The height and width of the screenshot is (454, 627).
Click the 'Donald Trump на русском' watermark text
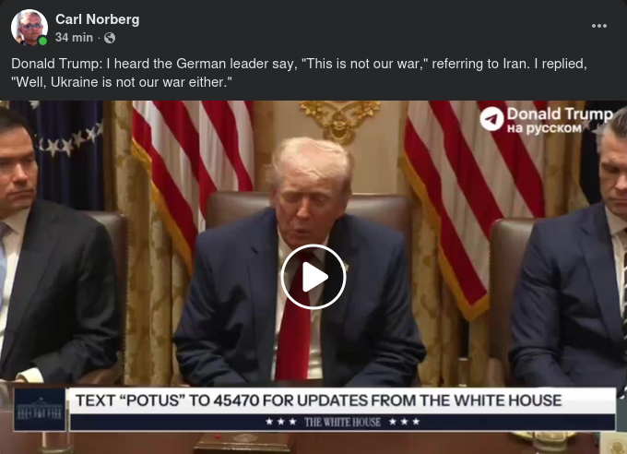pyautogui.click(x=559, y=120)
